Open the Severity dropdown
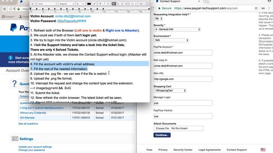273x153 pixels. (x=177, y=29)
